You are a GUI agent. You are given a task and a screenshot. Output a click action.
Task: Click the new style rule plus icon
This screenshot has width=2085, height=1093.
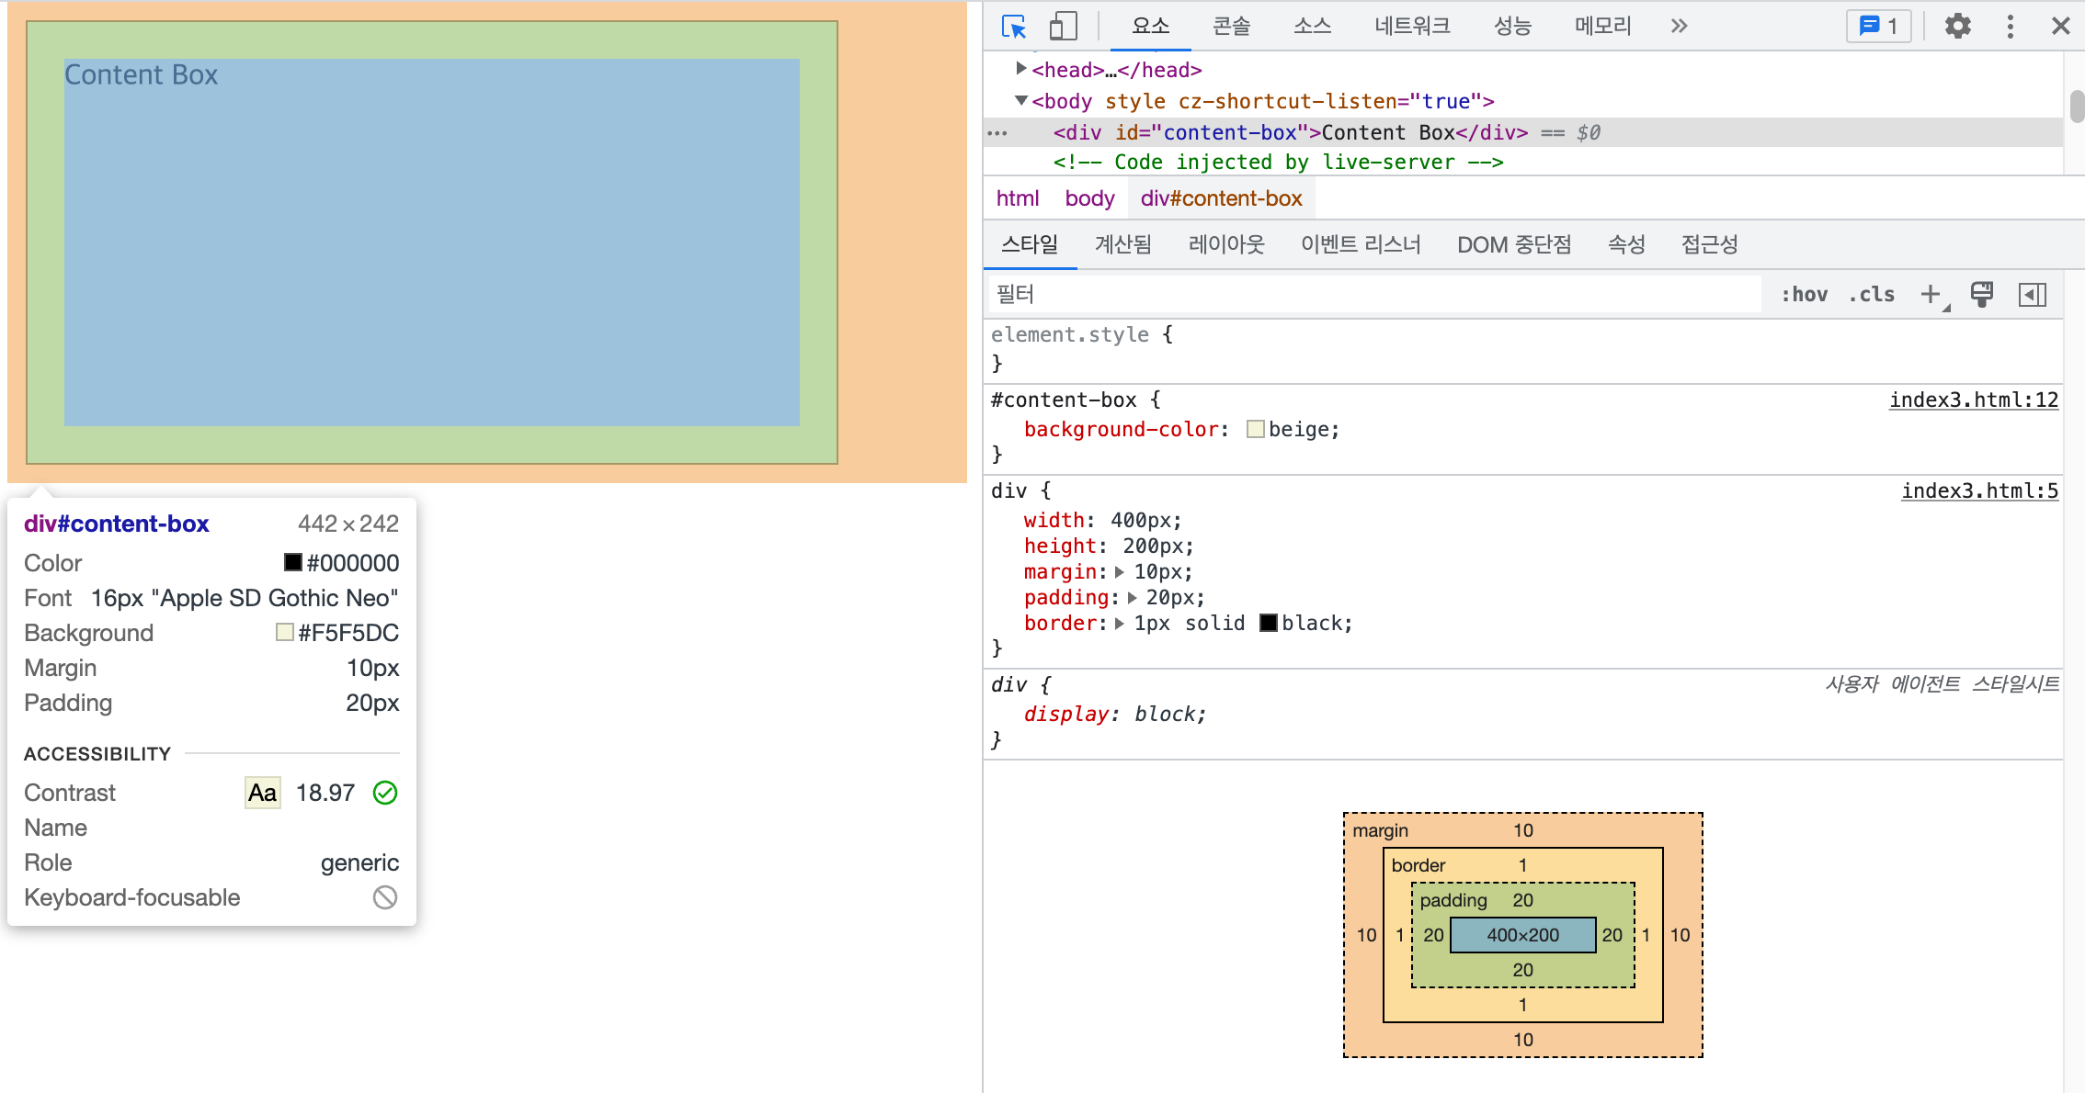(1931, 295)
